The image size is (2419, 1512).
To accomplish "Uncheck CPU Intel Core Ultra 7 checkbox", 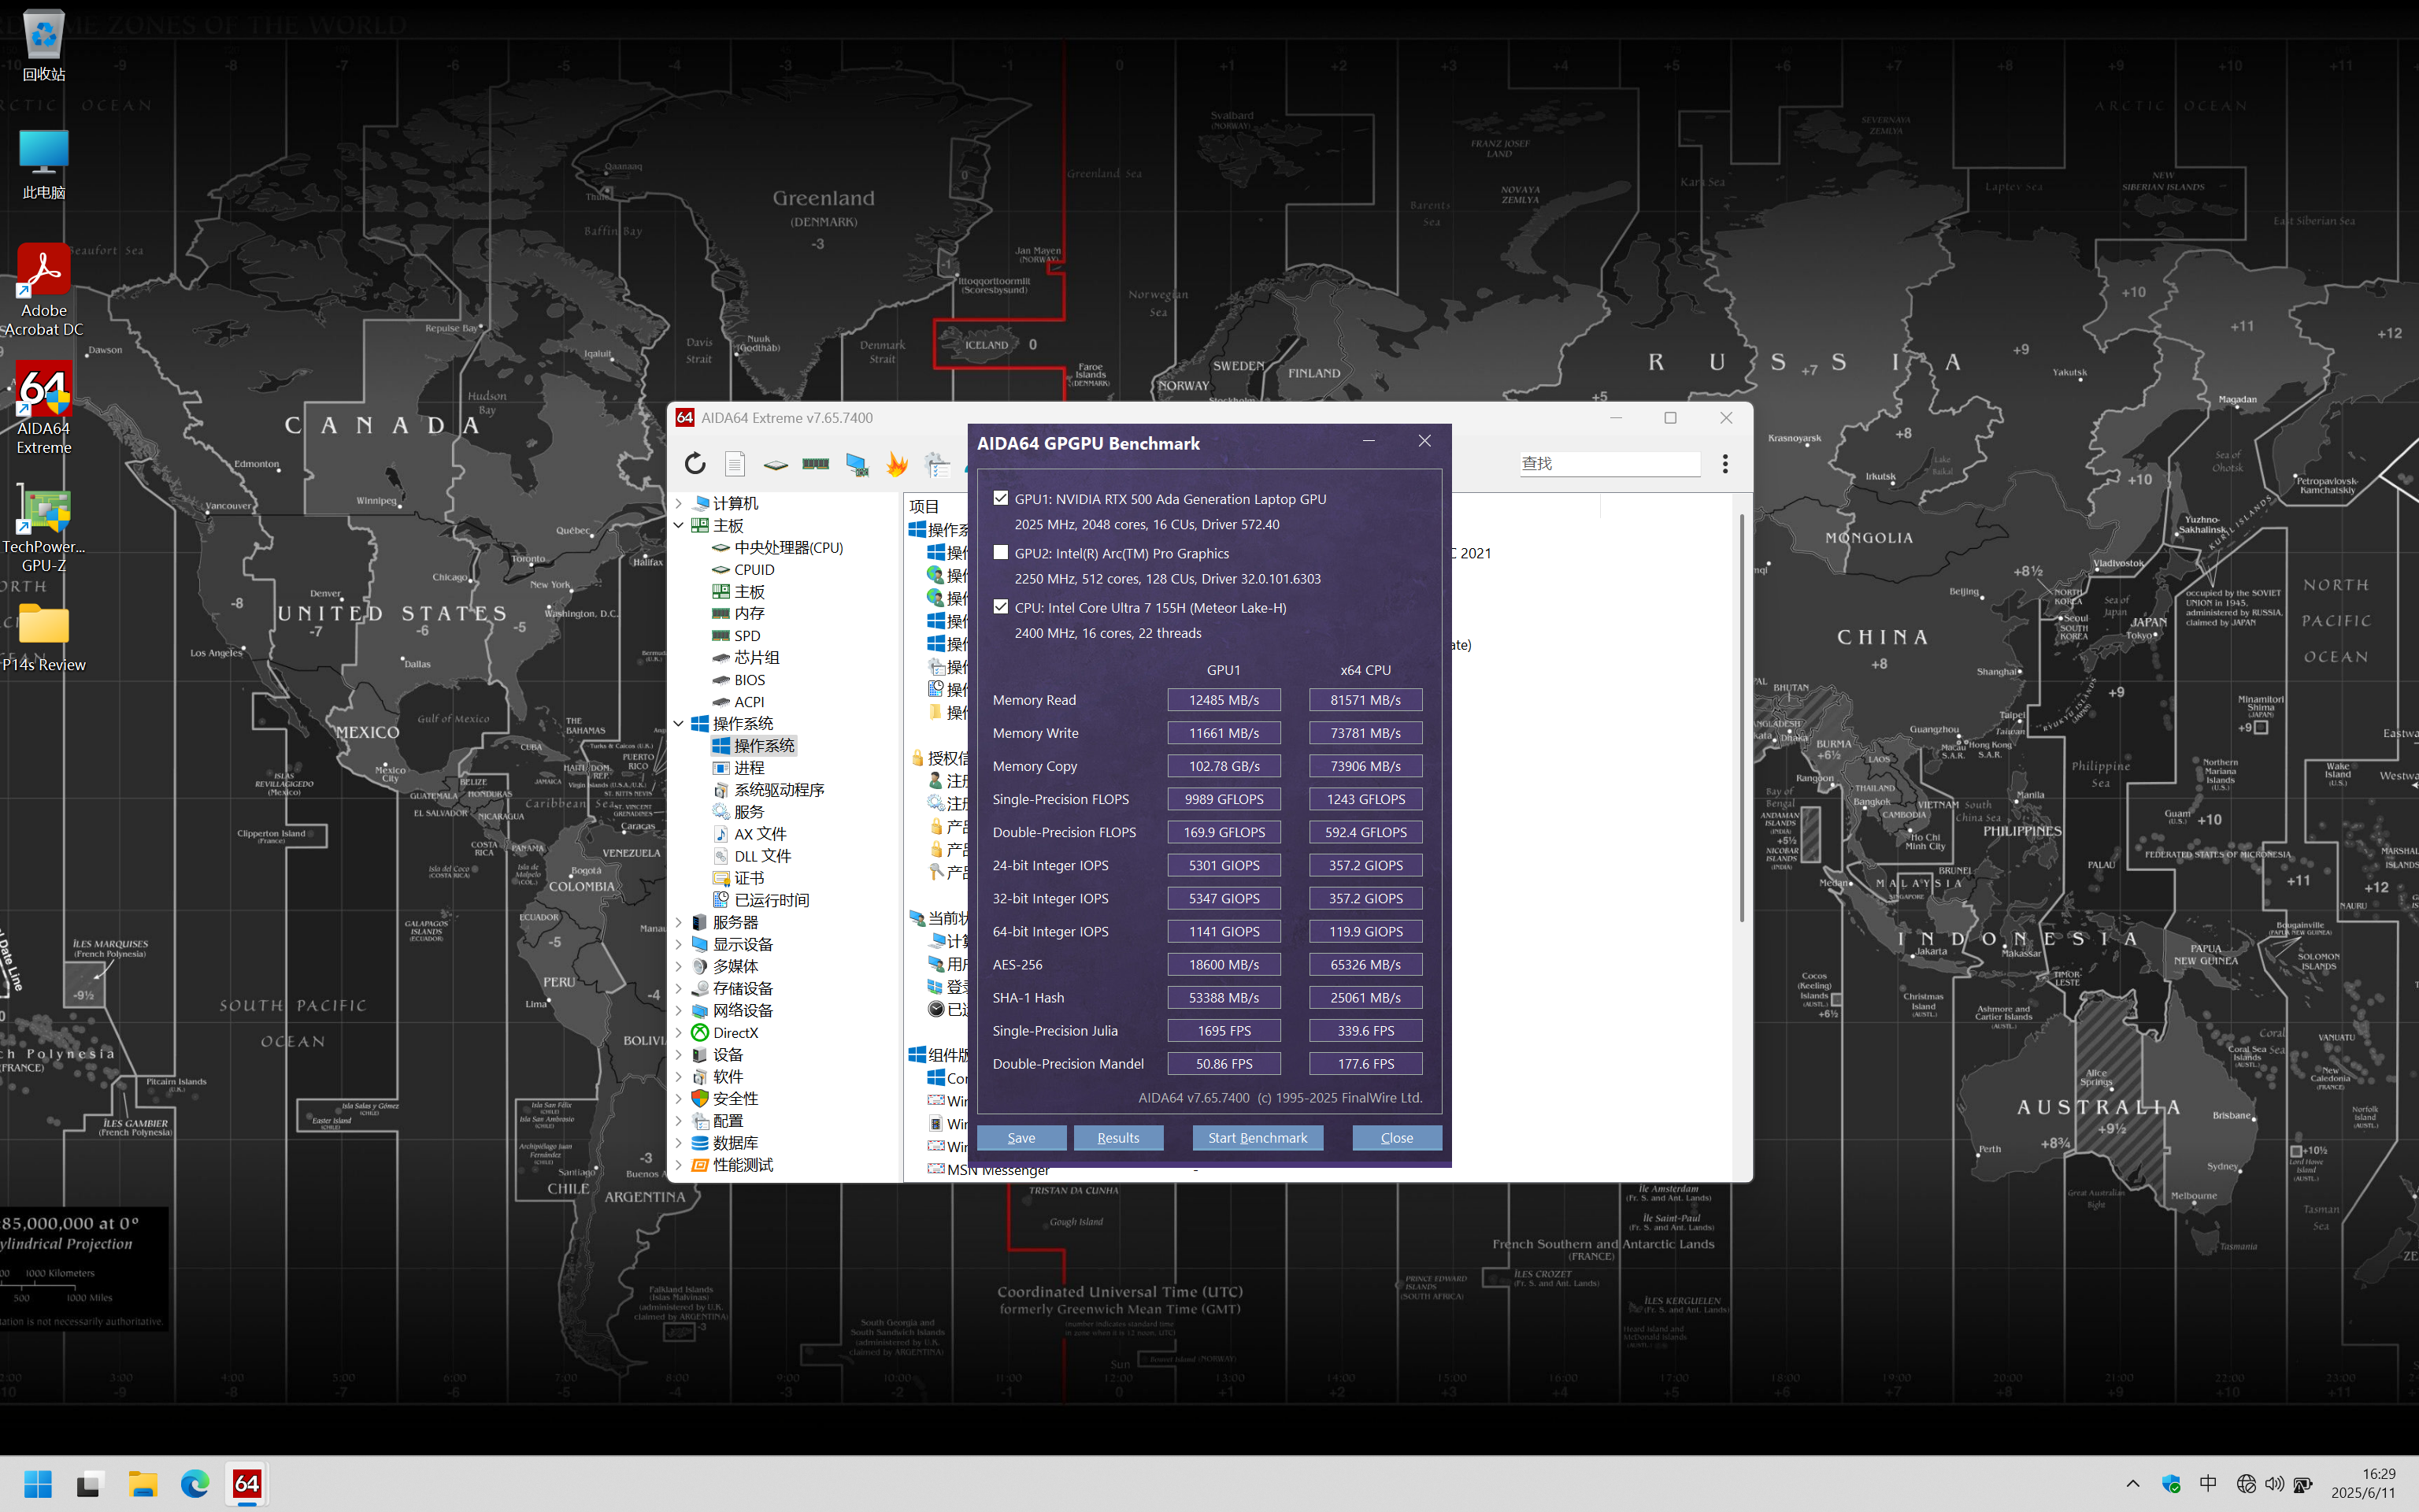I will (x=1001, y=607).
